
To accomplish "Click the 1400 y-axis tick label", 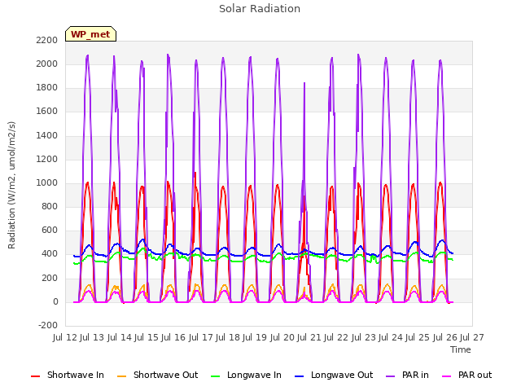I will point(47,135).
